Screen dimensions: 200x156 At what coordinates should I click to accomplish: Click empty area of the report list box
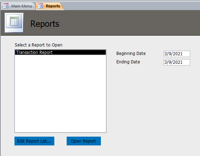[x=60, y=94]
